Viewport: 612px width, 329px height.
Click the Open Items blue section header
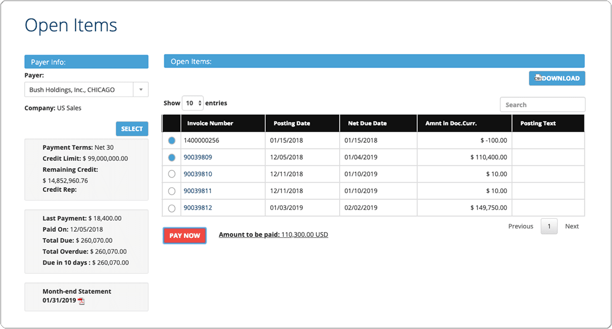pyautogui.click(x=374, y=61)
